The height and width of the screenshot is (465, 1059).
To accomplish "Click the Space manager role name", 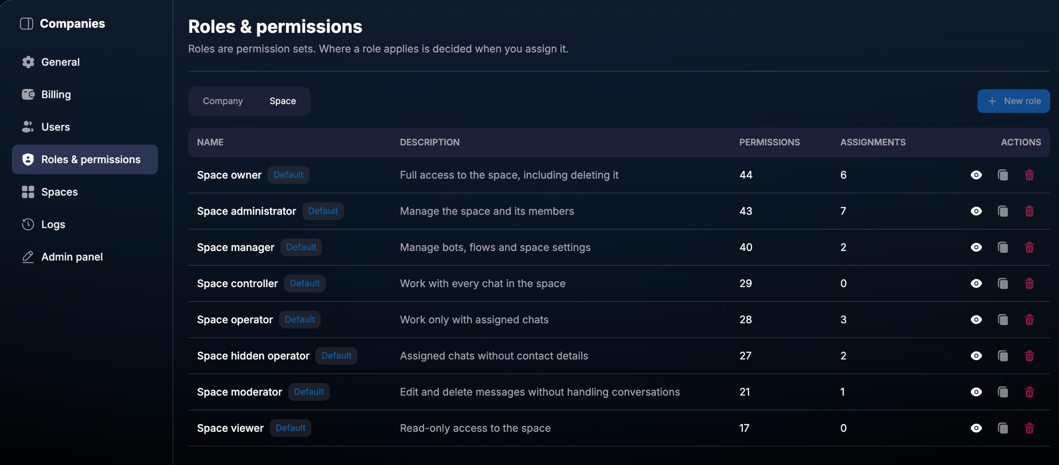I will click(x=235, y=247).
